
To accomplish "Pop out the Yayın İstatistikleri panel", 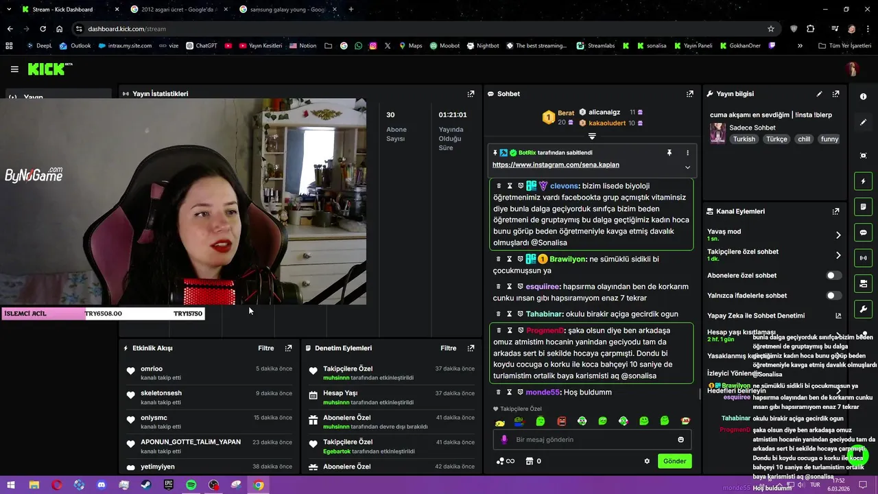I will pyautogui.click(x=471, y=94).
